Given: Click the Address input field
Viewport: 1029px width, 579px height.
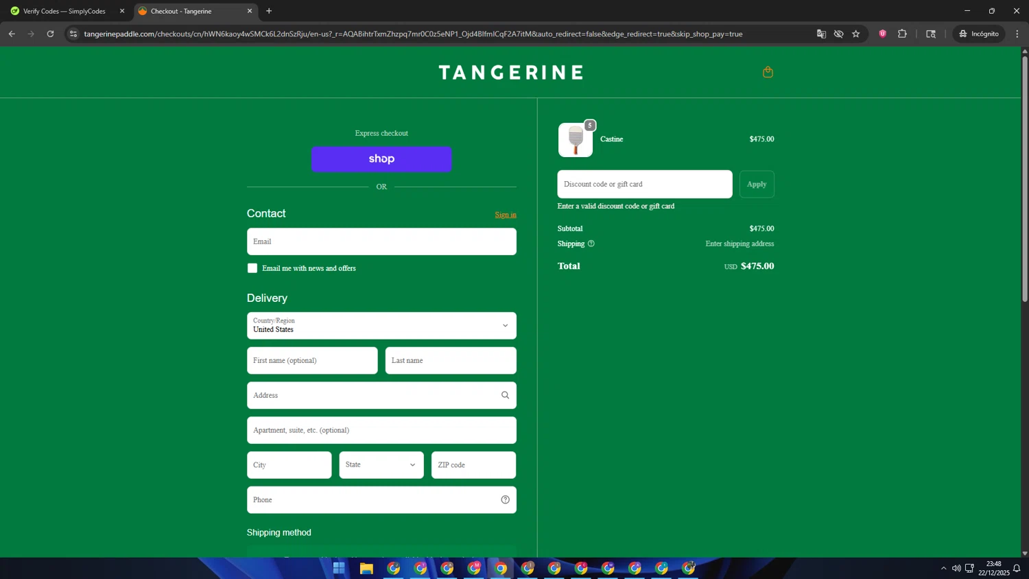Looking at the screenshot, I should pyautogui.click(x=381, y=395).
